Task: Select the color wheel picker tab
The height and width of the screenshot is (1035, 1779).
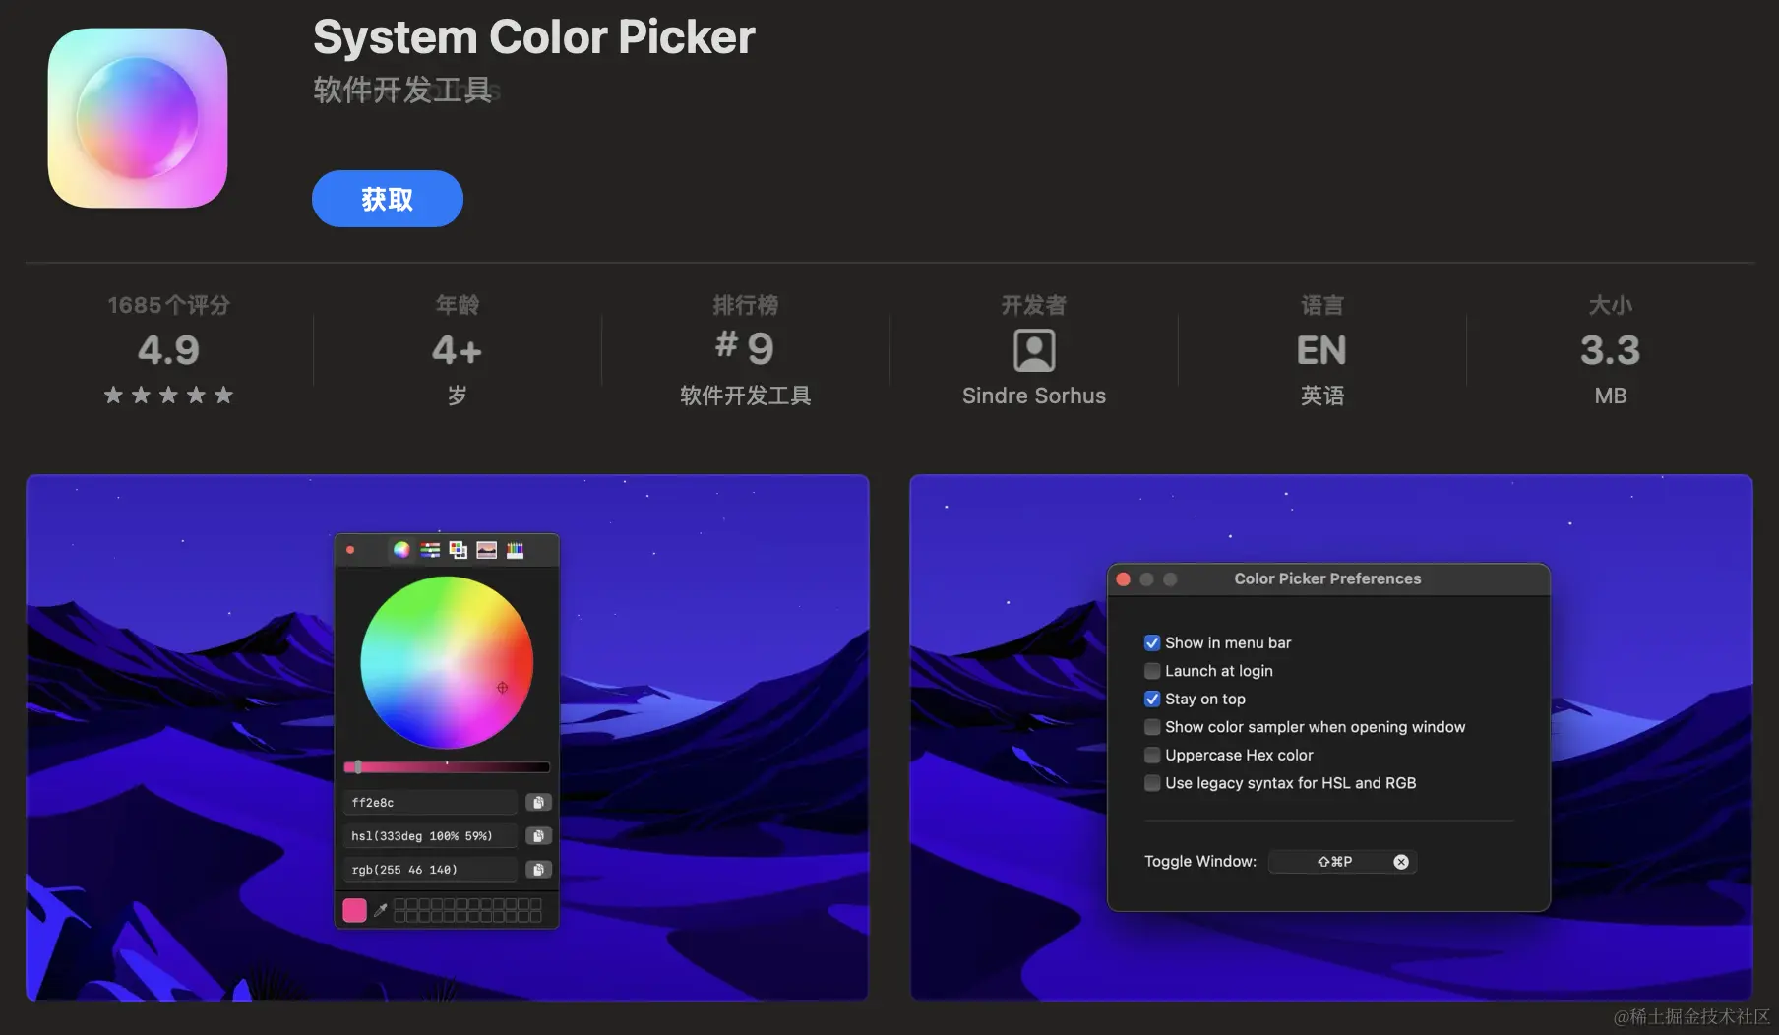Action: [401, 550]
